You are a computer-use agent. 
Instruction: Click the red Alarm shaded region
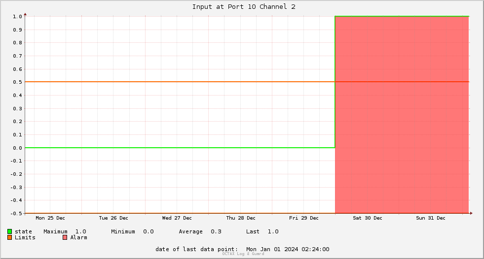pos(402,115)
